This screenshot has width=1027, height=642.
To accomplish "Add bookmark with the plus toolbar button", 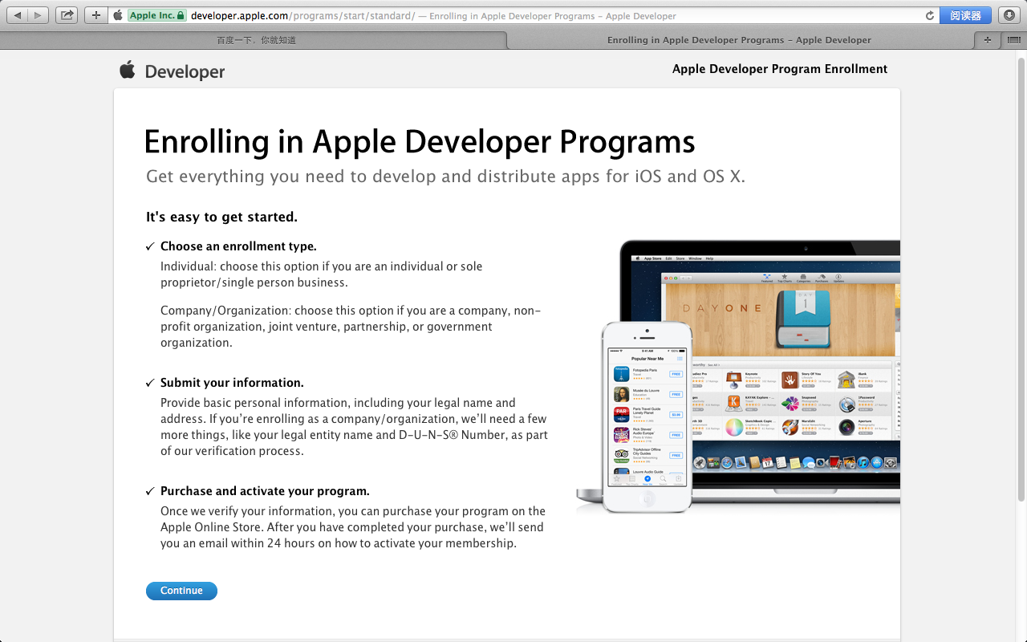I will [x=96, y=15].
